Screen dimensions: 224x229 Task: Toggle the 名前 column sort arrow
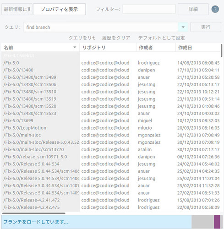[x=75, y=47]
